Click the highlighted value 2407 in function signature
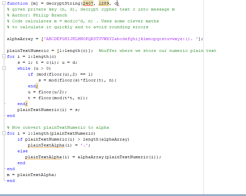Screen dimensions: 246x196 (x=88, y=3)
